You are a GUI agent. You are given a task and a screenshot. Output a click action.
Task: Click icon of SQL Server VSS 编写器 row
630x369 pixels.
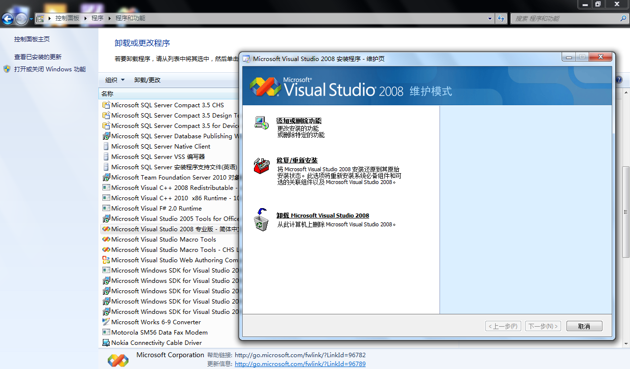(x=106, y=156)
